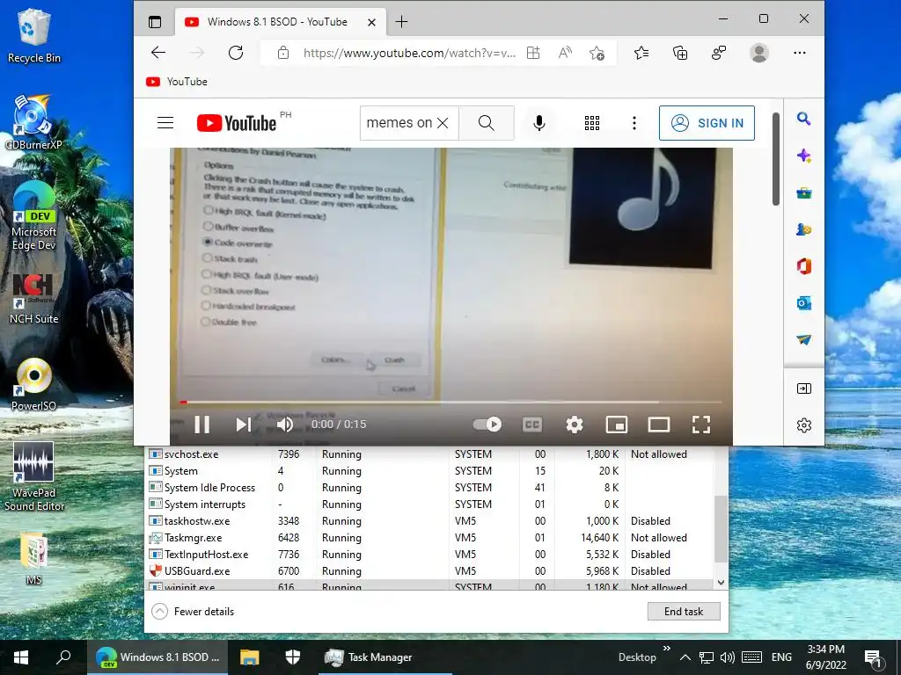This screenshot has height=675, width=901.
Task: Open YouTube settings three-dot menu
Action: pyautogui.click(x=634, y=123)
